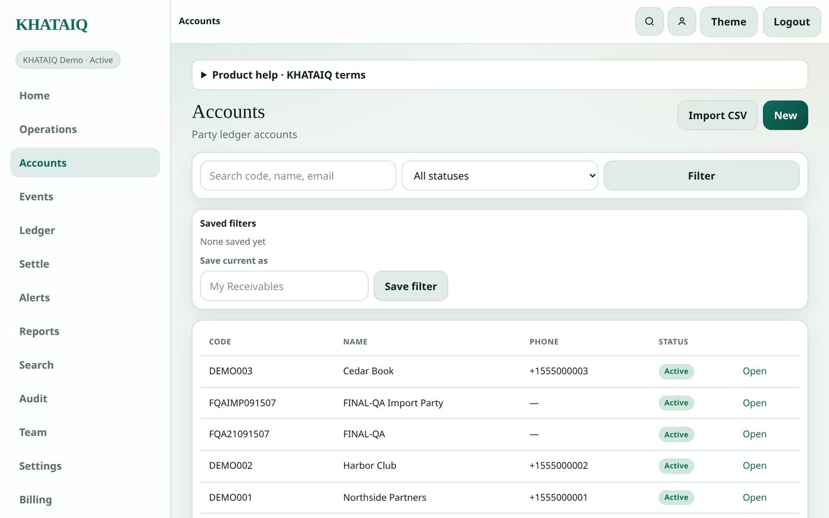Viewport: 829px width, 518px height.
Task: Create a New account
Action: pos(785,115)
